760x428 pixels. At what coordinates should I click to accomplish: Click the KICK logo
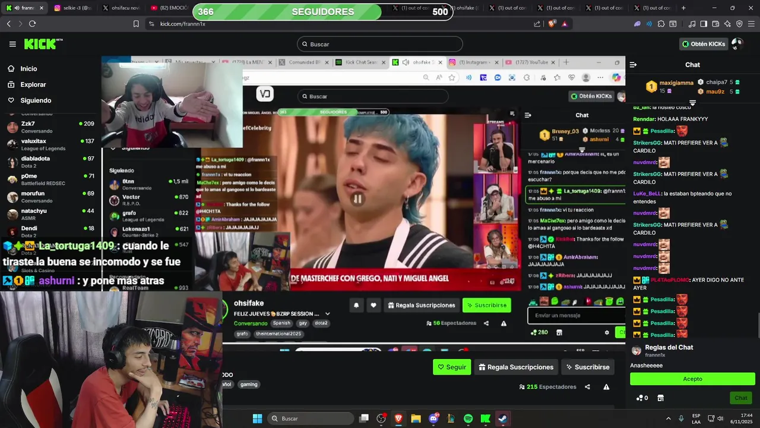[43, 44]
